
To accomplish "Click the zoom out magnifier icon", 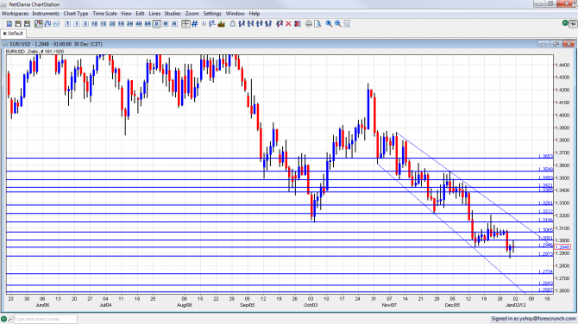I will [x=337, y=24].
